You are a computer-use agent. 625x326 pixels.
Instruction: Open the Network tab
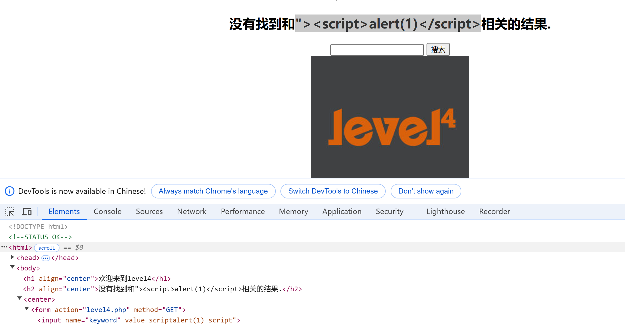pos(192,212)
